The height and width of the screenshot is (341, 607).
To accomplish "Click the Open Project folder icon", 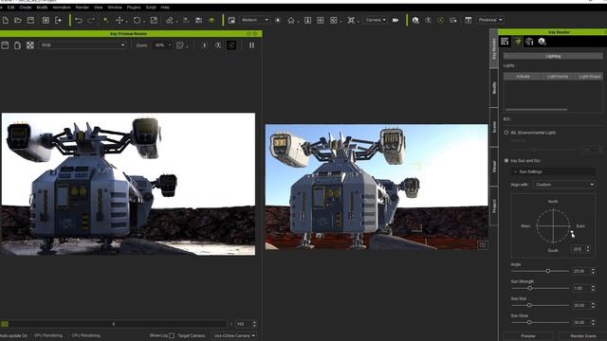I will (18, 20).
